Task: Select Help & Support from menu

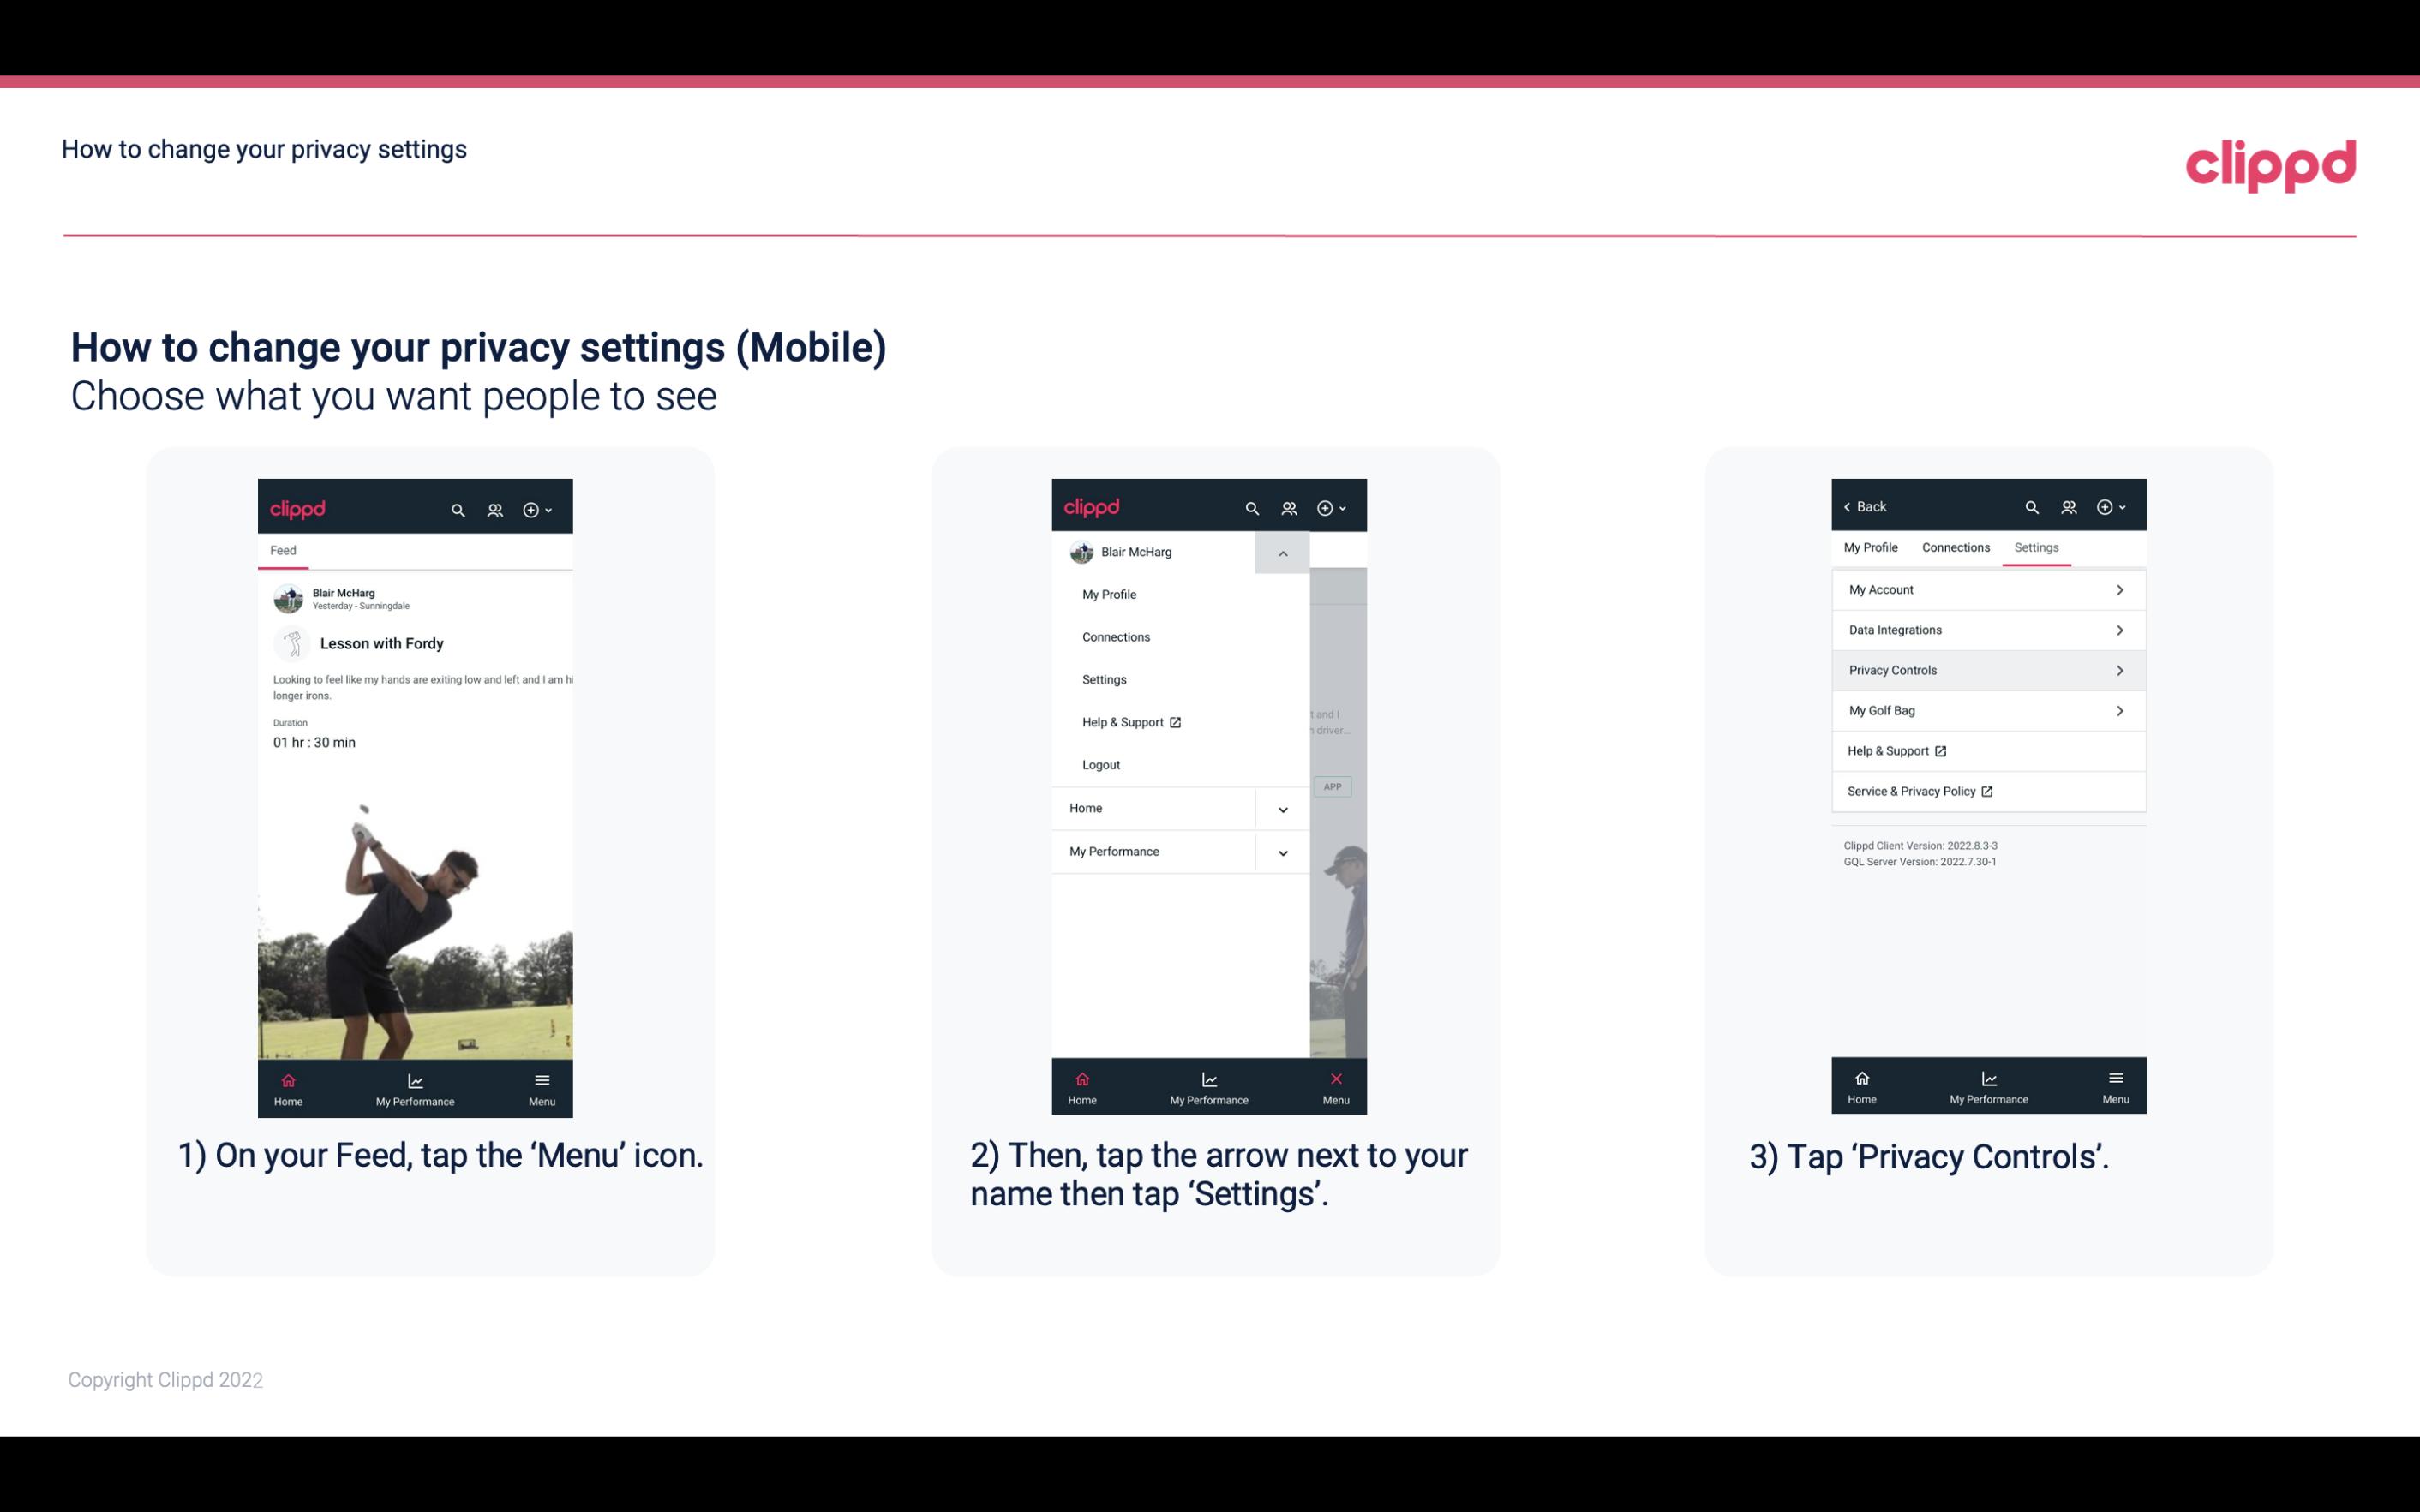Action: pos(1129,720)
